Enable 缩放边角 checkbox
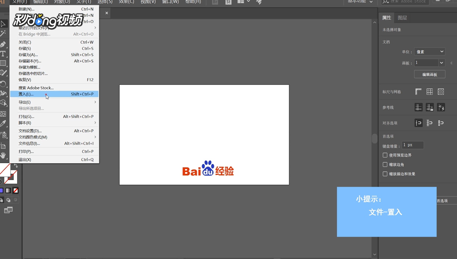Viewport: 457px width, 259px height. [x=385, y=164]
